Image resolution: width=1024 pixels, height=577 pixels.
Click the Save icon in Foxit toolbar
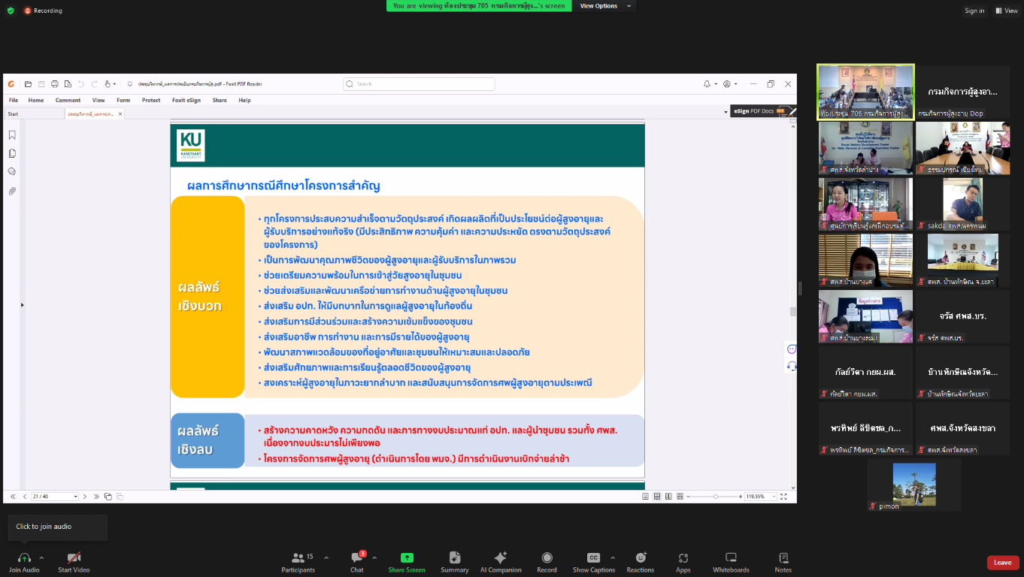click(41, 84)
